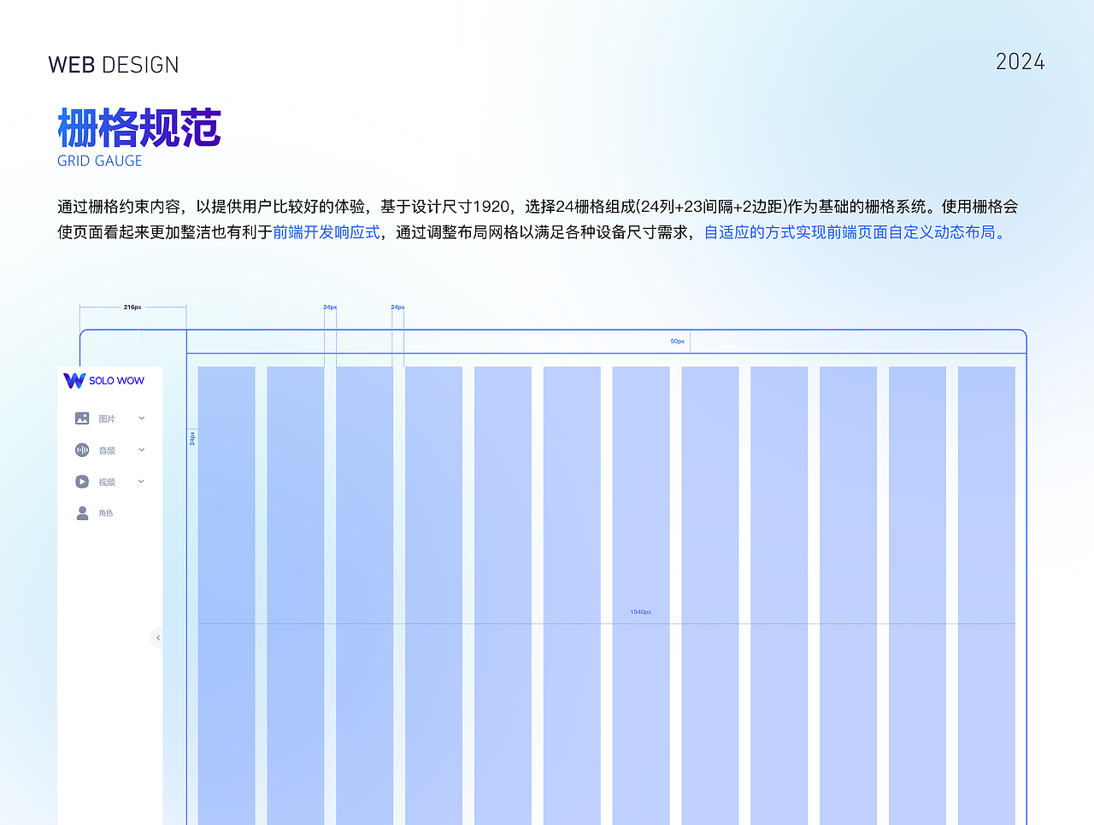Click the picture icon beside 图片
The image size is (1094, 825).
coord(82,418)
